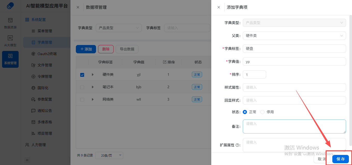
Task: Select the 停用 status radio
Action: pyautogui.click(x=262, y=112)
